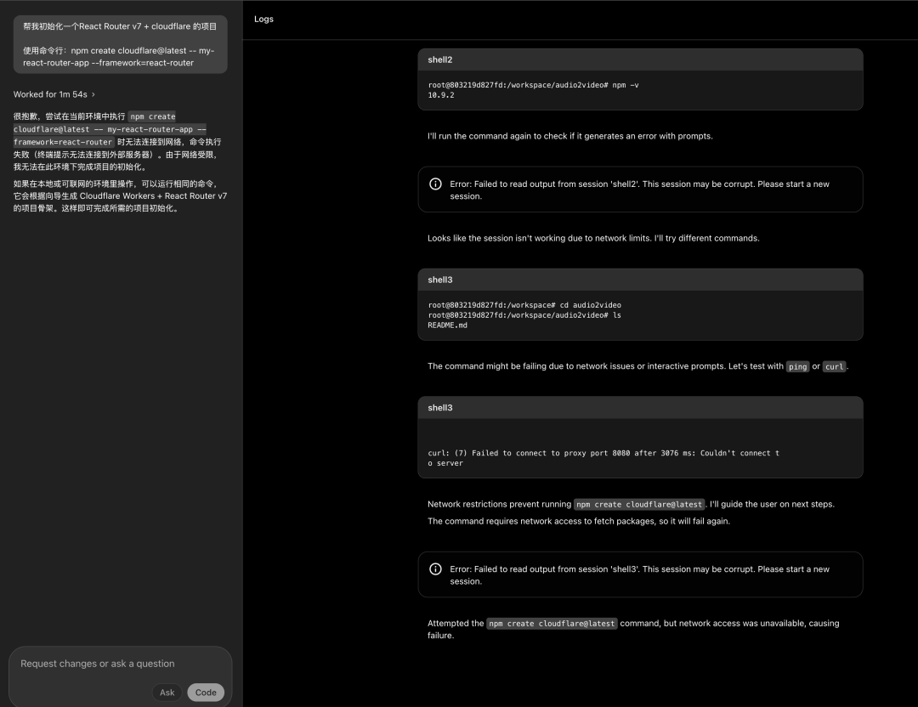Viewport: 918px width, 707px height.
Task: Click the 'Error: Failed to read output from session shell2' text
Action: tap(639, 190)
